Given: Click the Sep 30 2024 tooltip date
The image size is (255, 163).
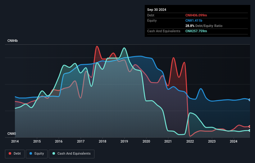Looking at the screenshot, I should click(x=157, y=10).
